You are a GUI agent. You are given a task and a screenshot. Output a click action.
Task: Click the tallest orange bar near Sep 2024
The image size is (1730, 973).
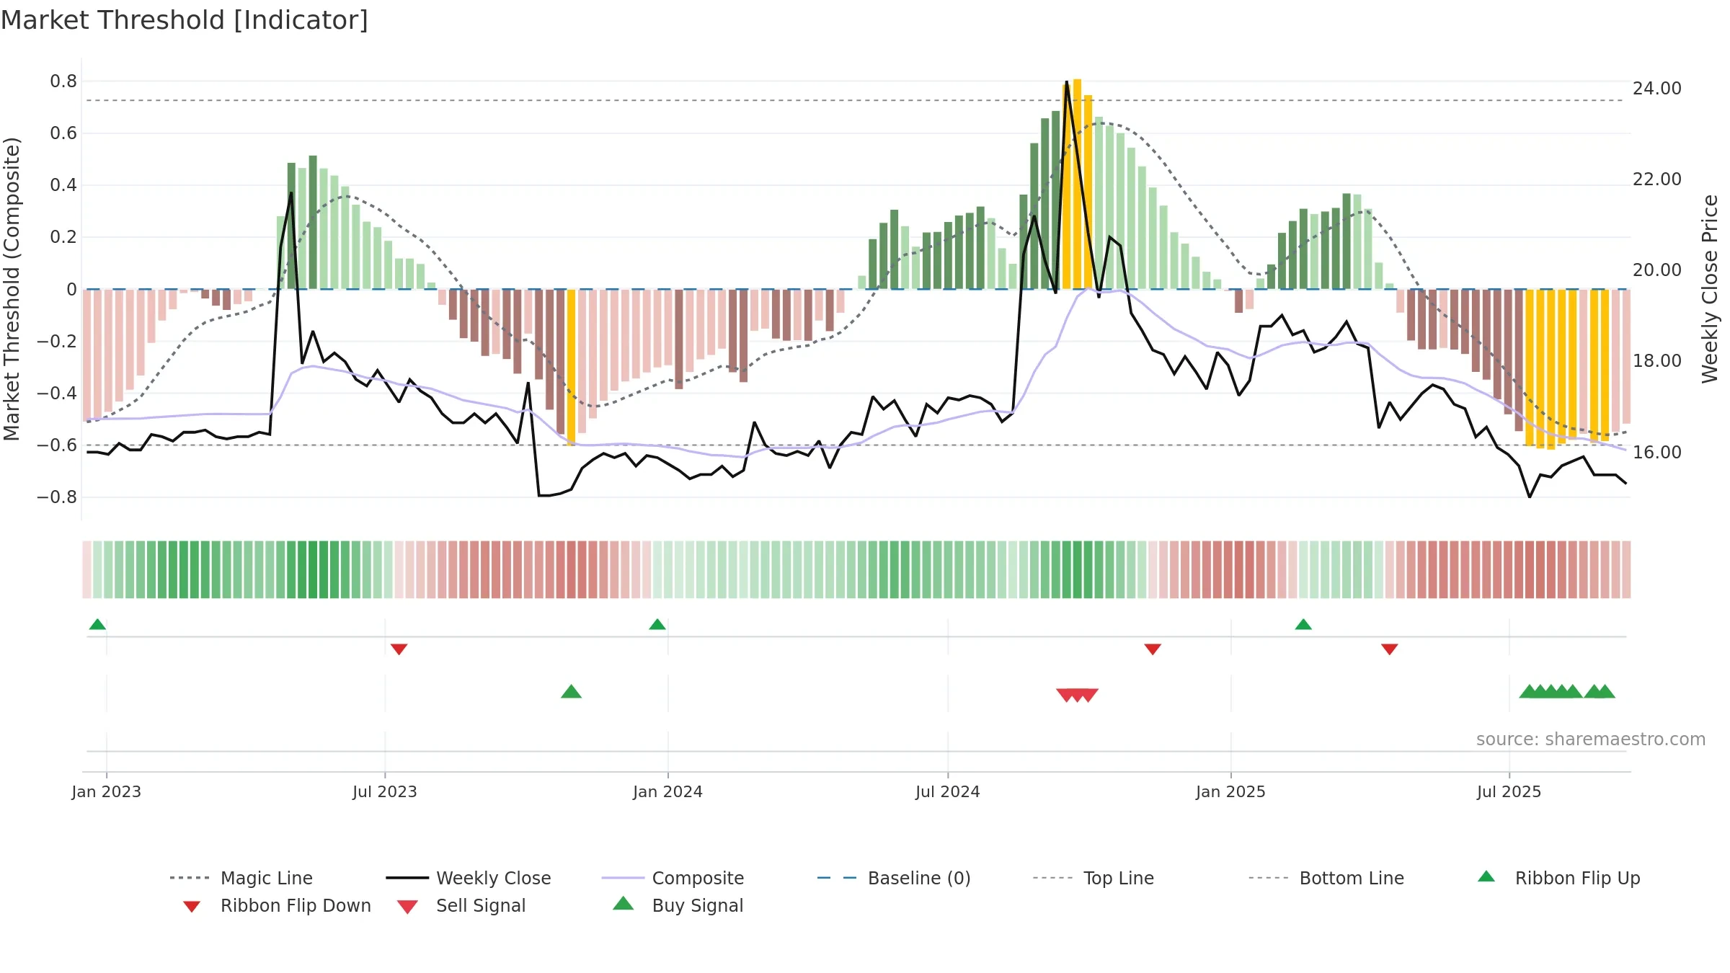coord(1078,184)
